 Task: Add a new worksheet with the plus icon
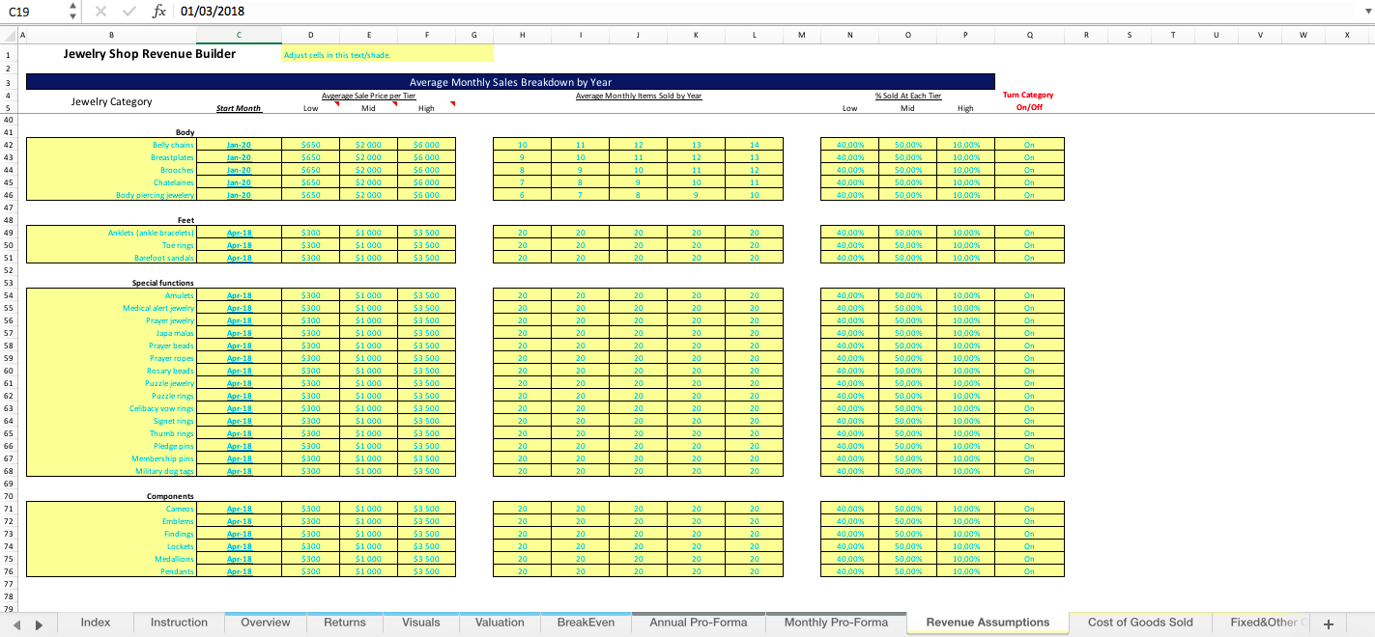coord(1331,623)
